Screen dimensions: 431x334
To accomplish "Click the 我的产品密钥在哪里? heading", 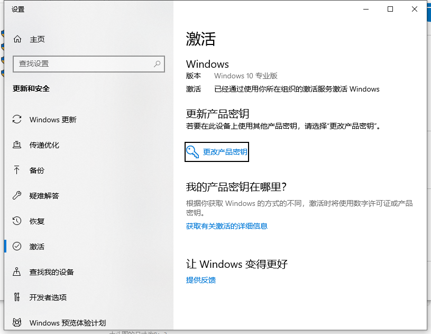I will (x=236, y=187).
